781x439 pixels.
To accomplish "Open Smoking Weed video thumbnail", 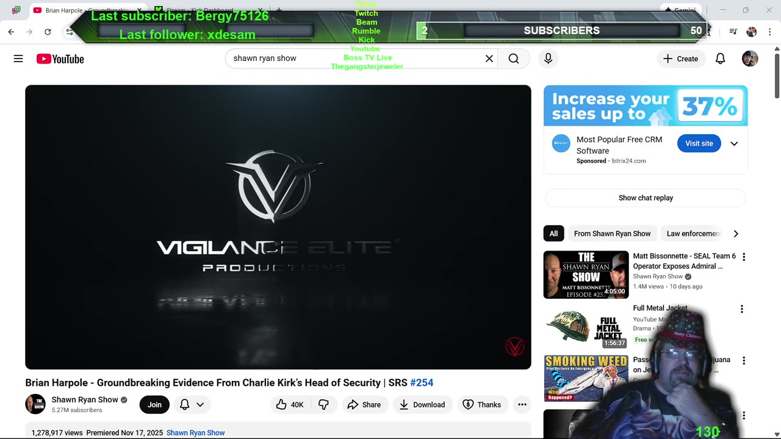I will pos(586,379).
